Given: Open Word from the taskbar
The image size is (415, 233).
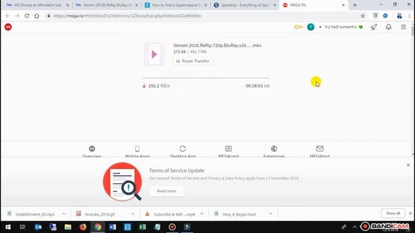Looking at the screenshot, I should [112, 227].
